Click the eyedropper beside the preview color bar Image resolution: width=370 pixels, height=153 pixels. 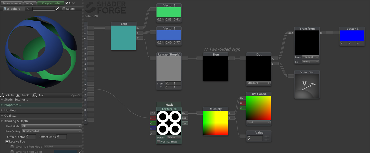pos(57,9)
